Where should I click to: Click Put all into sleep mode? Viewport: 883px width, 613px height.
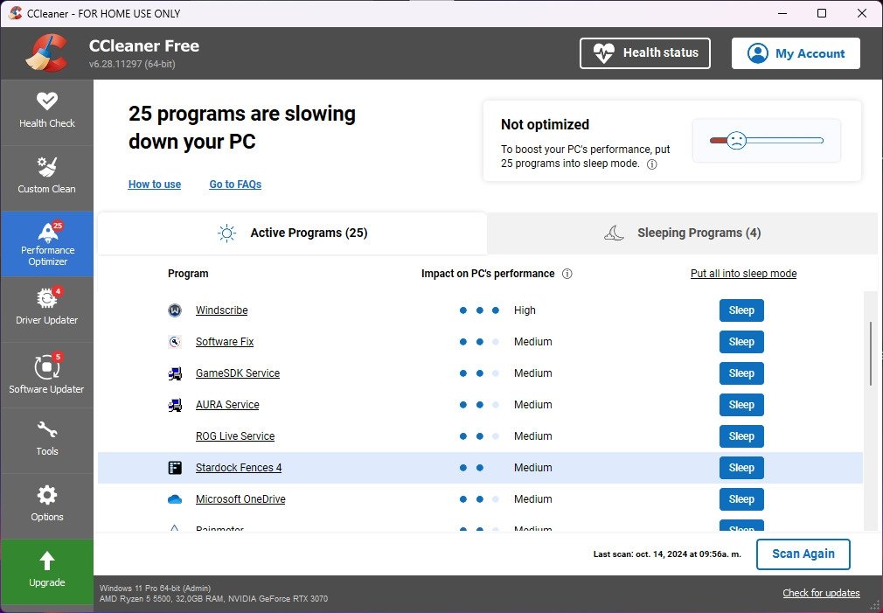pyautogui.click(x=743, y=274)
